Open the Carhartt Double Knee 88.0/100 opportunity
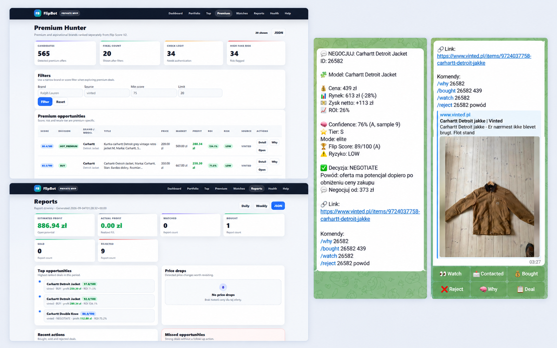The image size is (557, 348). click(99, 316)
